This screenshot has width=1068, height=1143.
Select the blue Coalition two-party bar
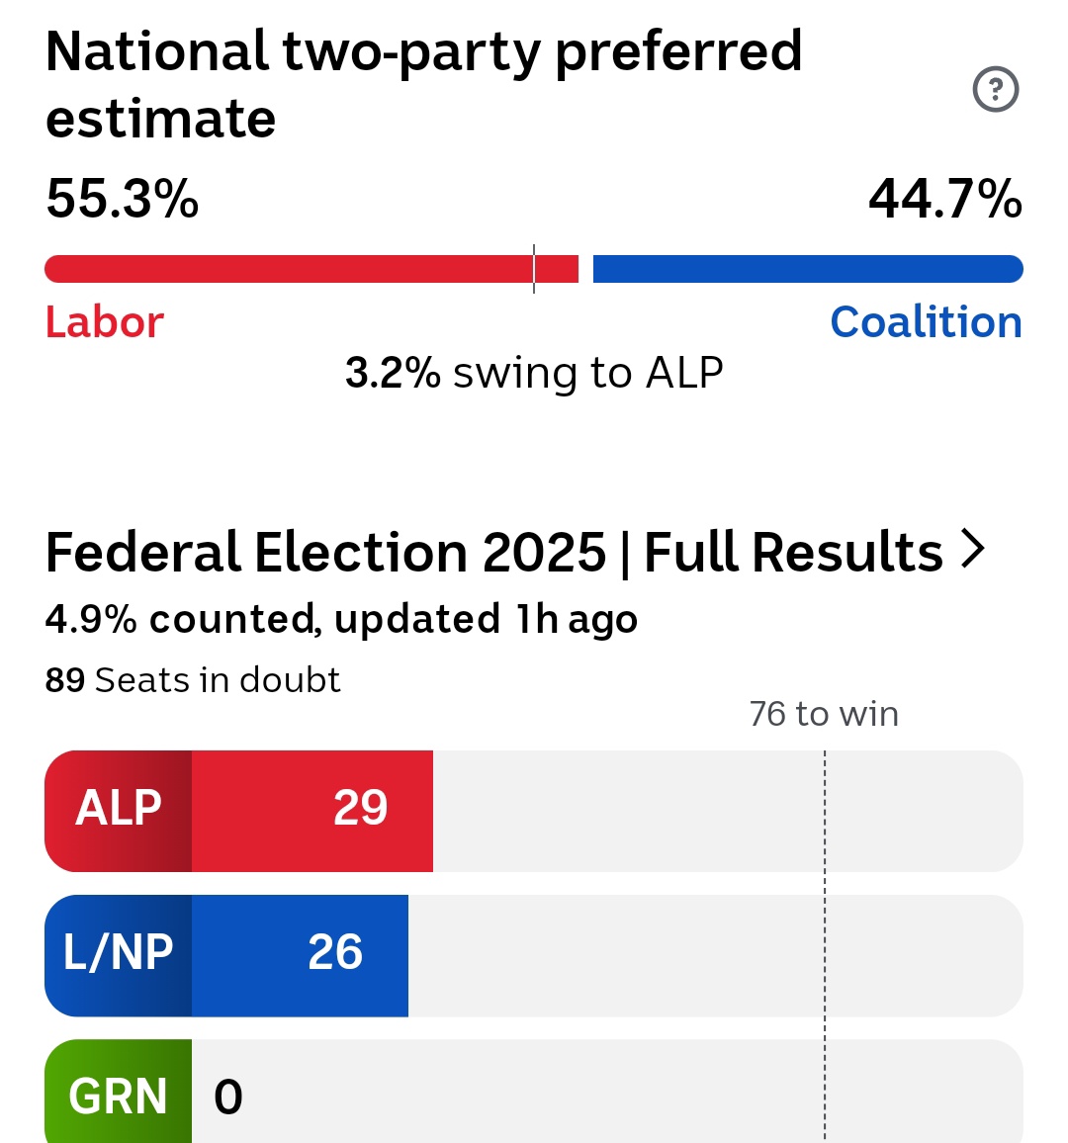[x=808, y=269]
